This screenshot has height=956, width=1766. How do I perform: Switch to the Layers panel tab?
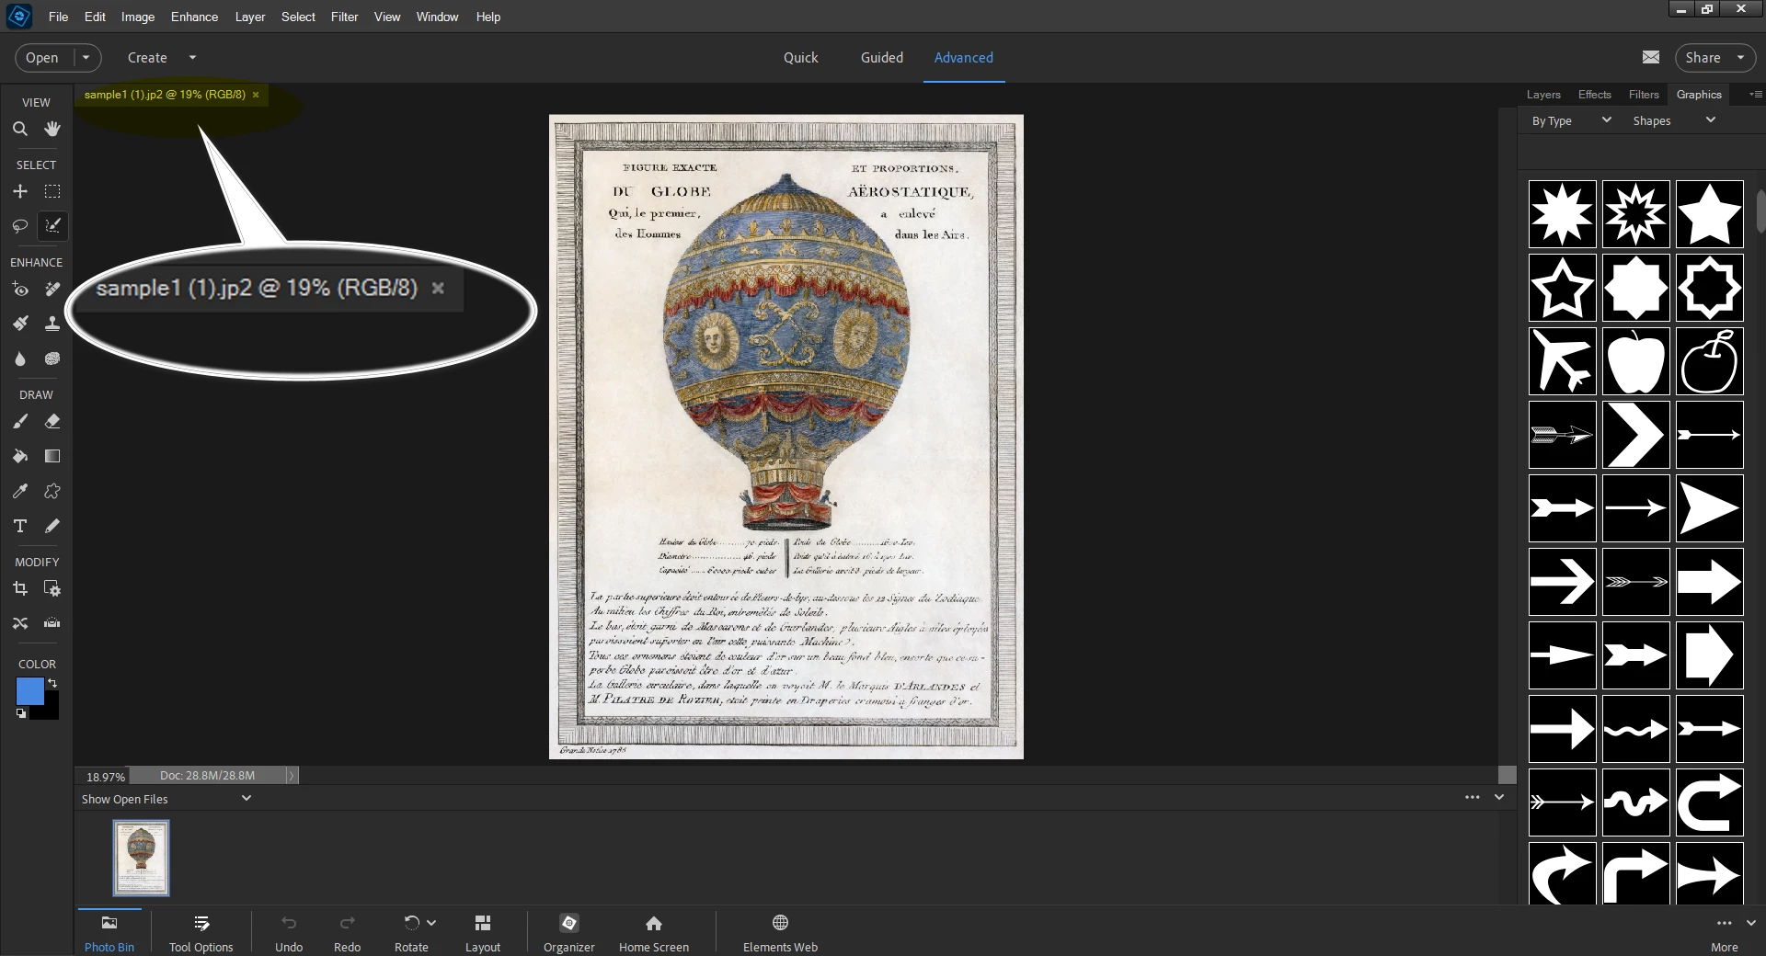pos(1543,95)
